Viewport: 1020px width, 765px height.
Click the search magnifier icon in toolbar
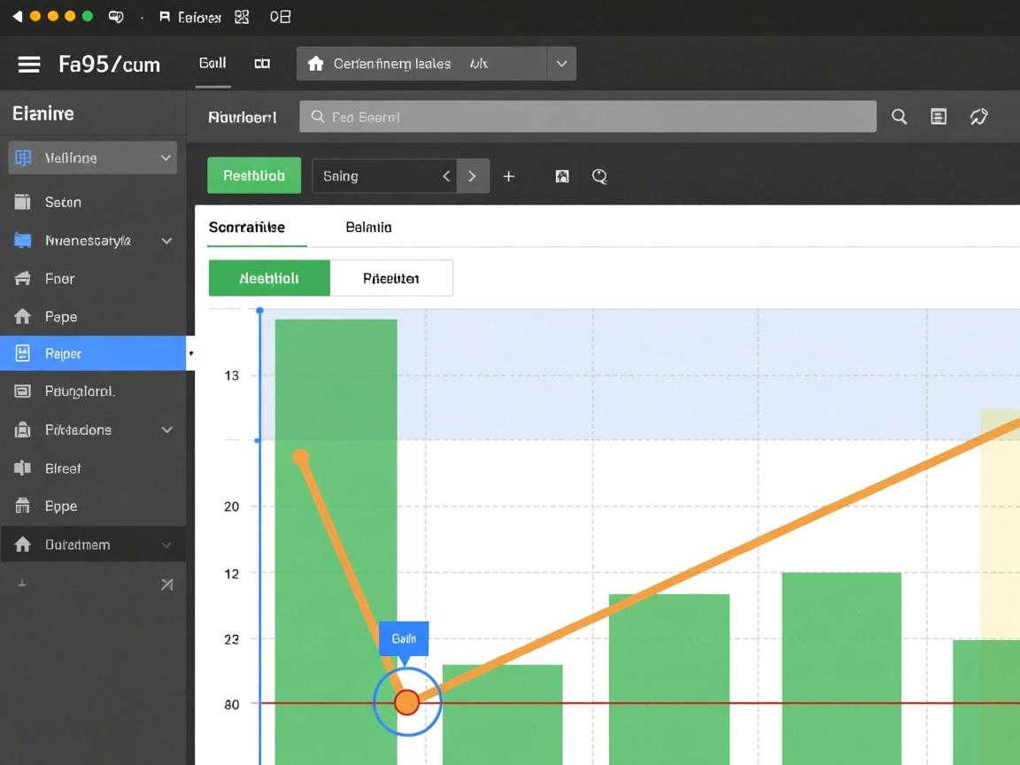click(x=899, y=117)
